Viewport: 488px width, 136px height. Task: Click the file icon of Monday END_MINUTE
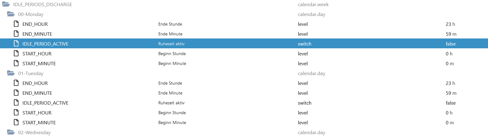tap(16, 34)
